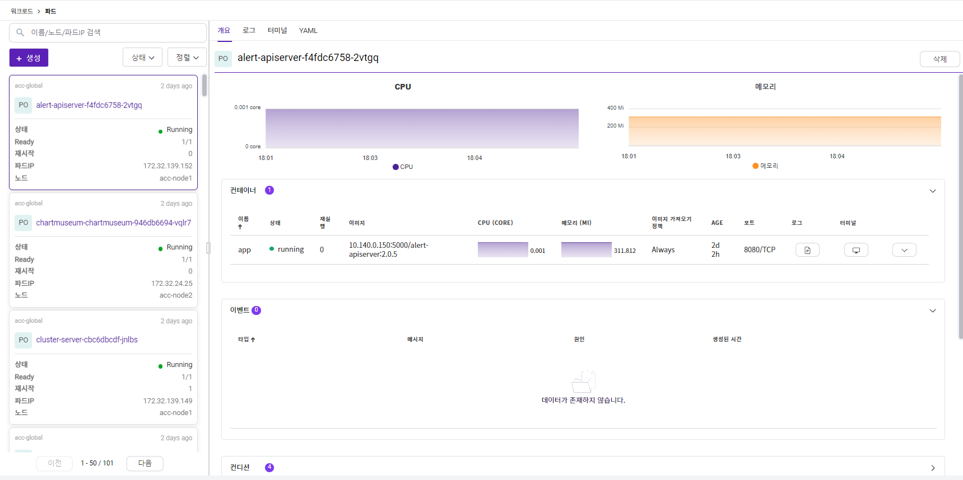Viewport: 963px width, 480px height.
Task: Click the 메모리 usage area chart
Action: 784,130
